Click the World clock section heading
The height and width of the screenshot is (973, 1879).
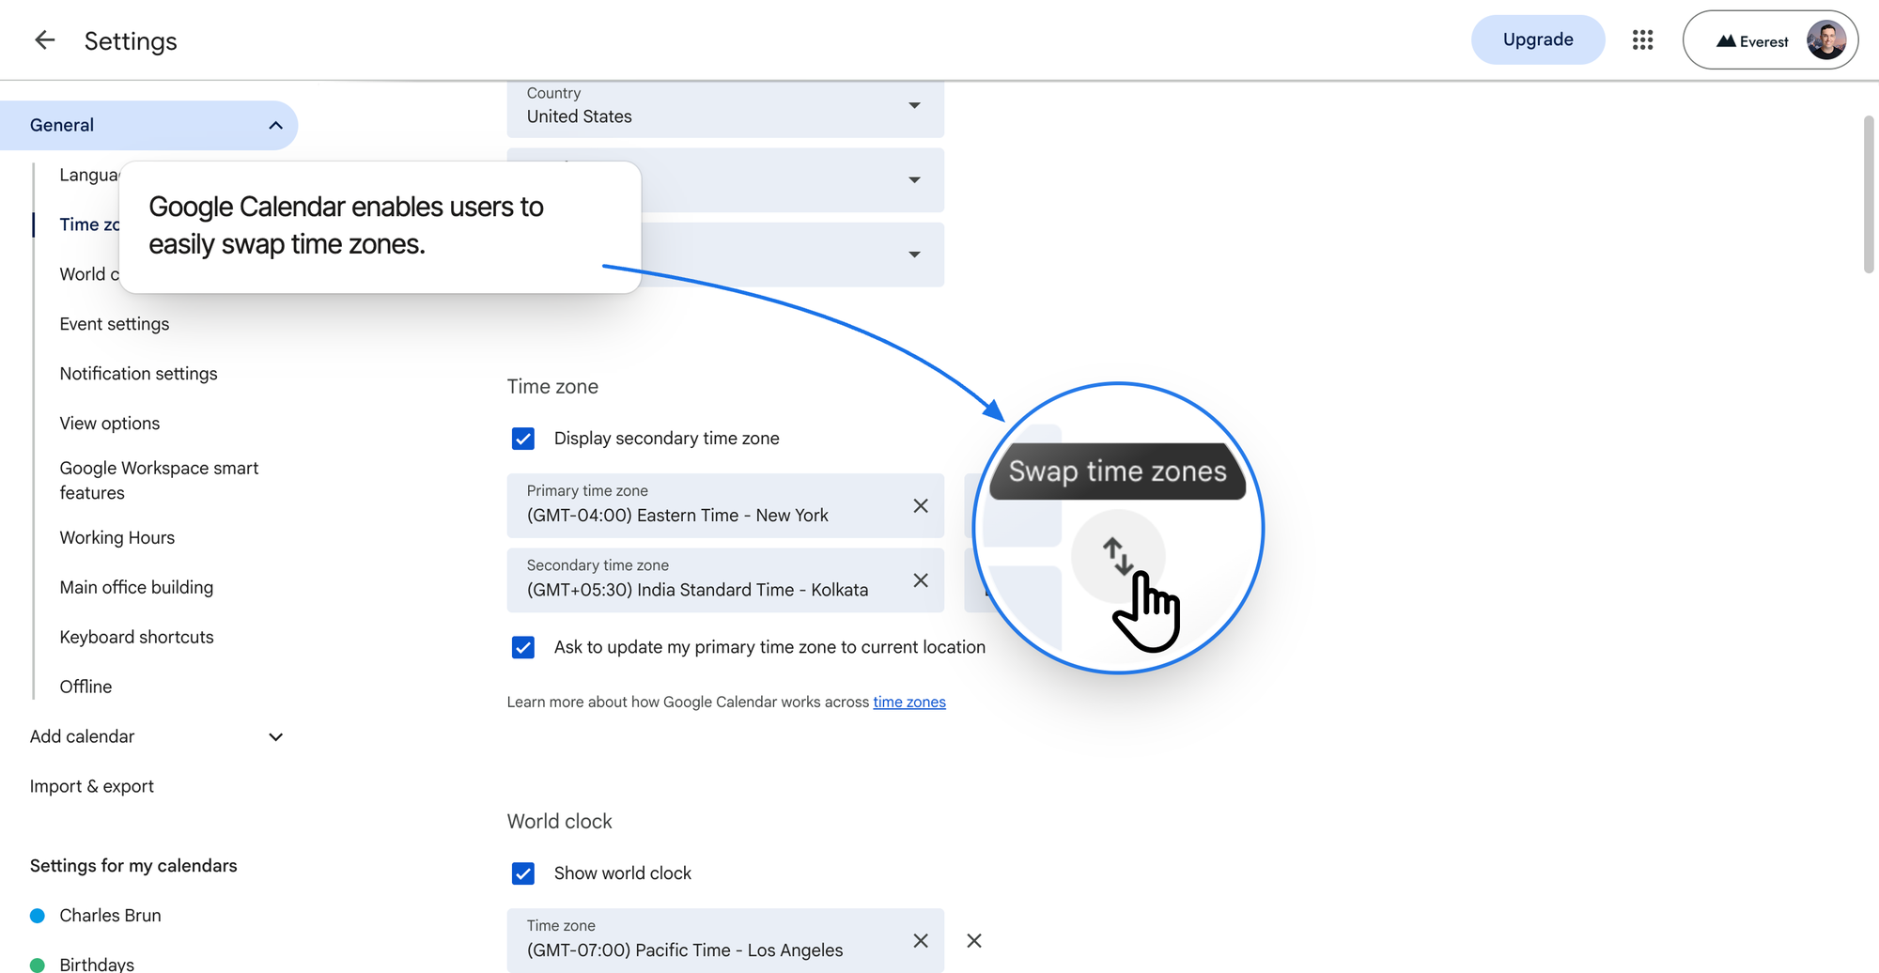[559, 822]
